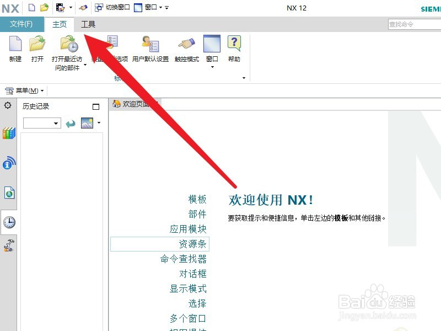Open the history filter combo box
Image resolution: width=441 pixels, height=331 pixels.
point(42,123)
